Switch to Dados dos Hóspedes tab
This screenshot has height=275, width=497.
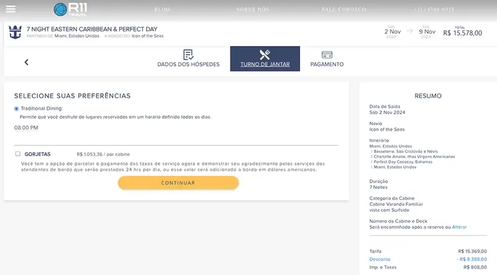pos(188,64)
